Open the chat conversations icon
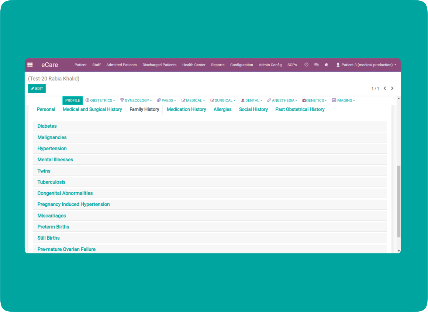 tap(316, 65)
